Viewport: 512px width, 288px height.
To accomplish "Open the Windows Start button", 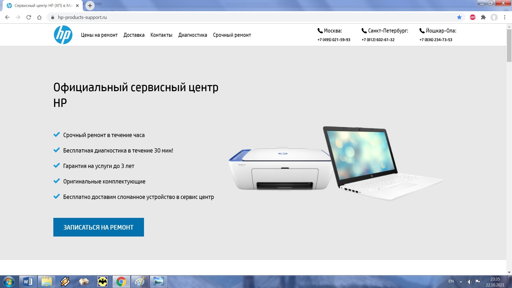I will 9,282.
